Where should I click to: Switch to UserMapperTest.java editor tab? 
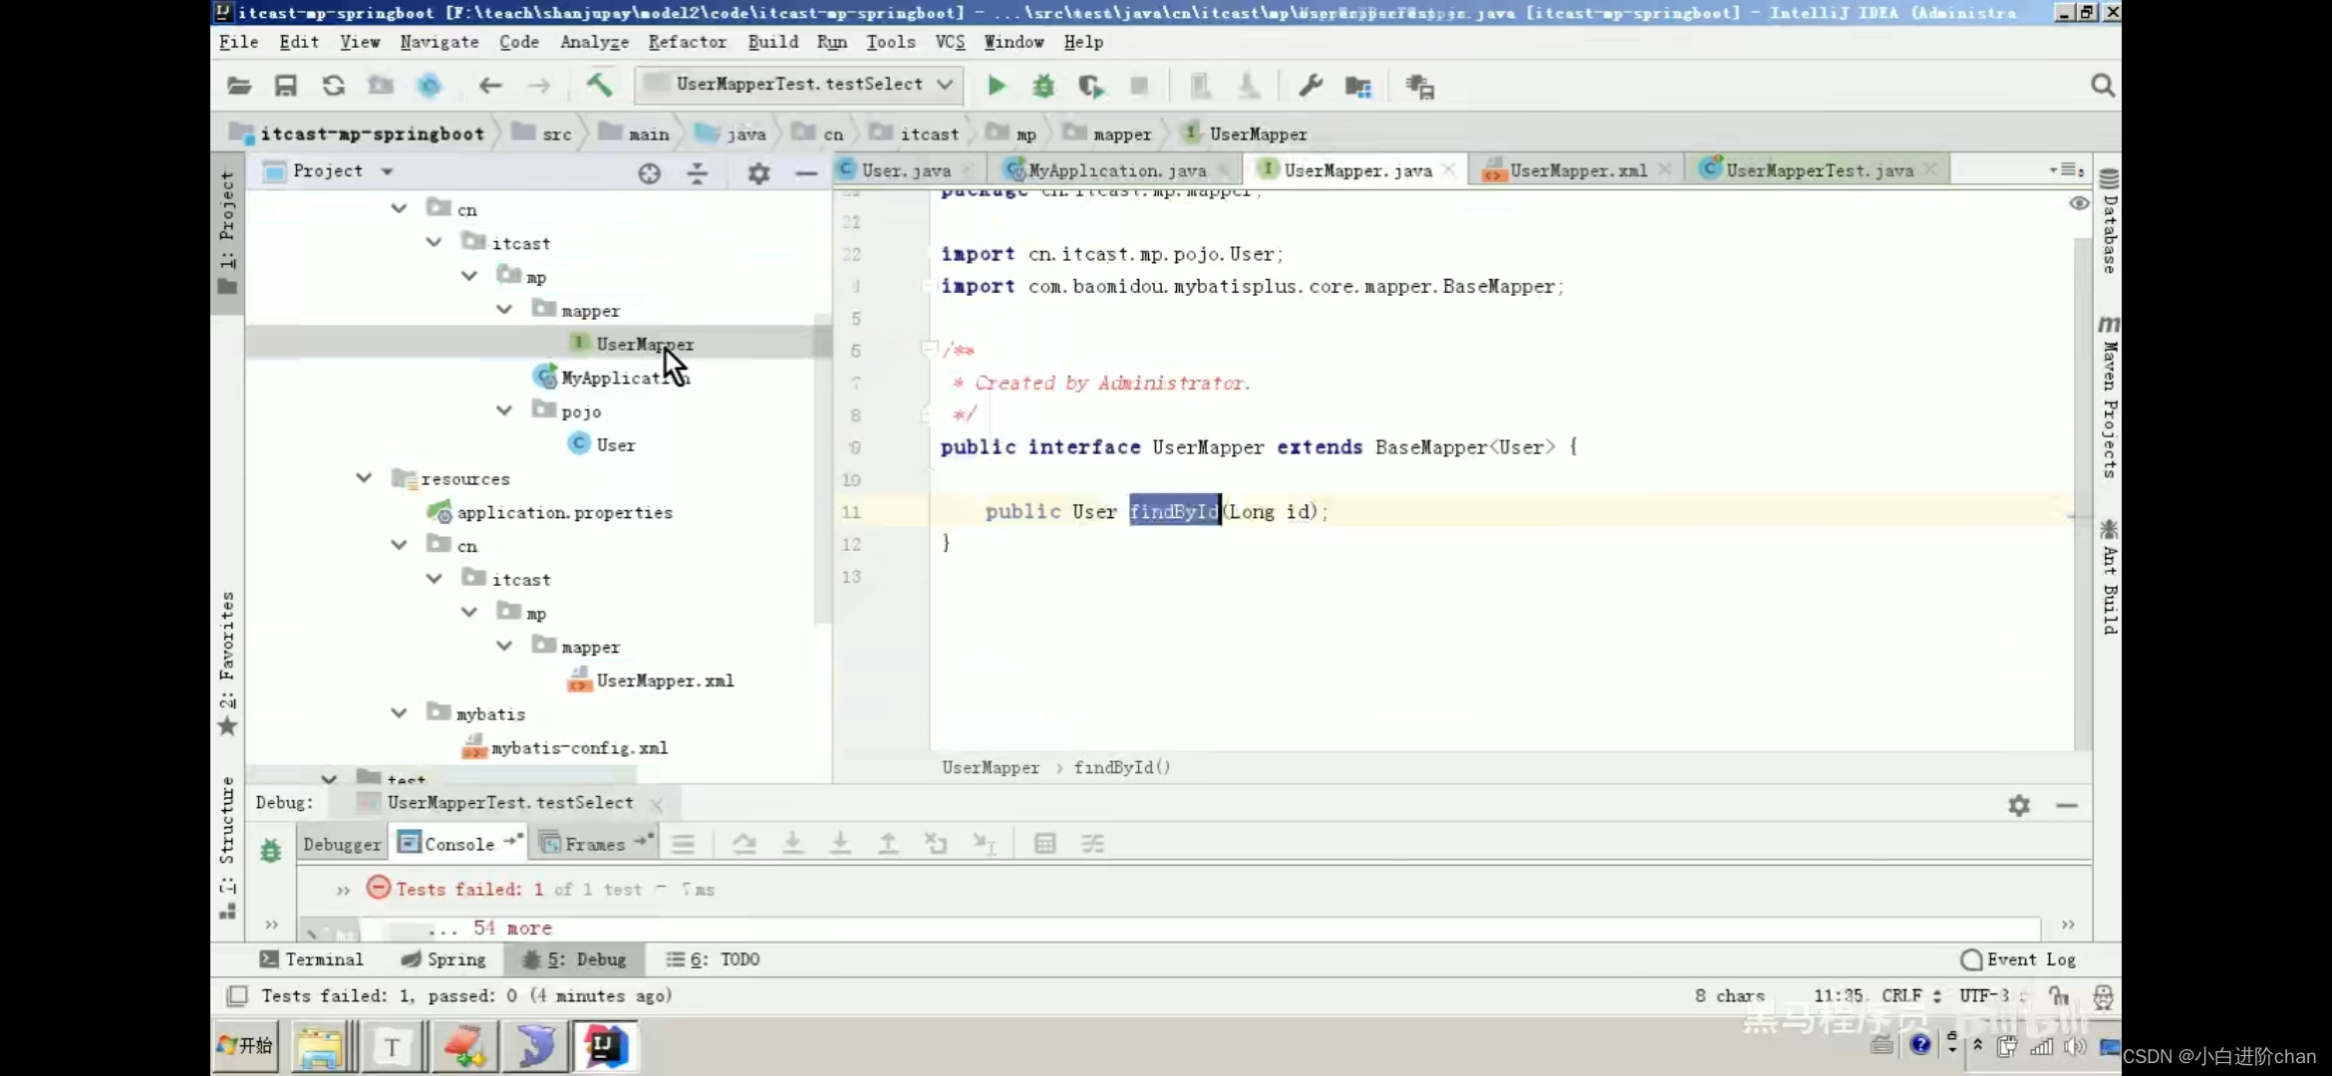tap(1820, 170)
